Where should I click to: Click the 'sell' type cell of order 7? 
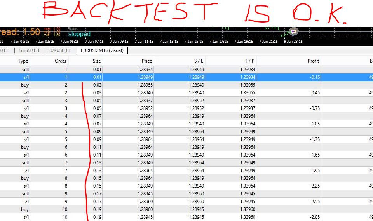[25, 163]
